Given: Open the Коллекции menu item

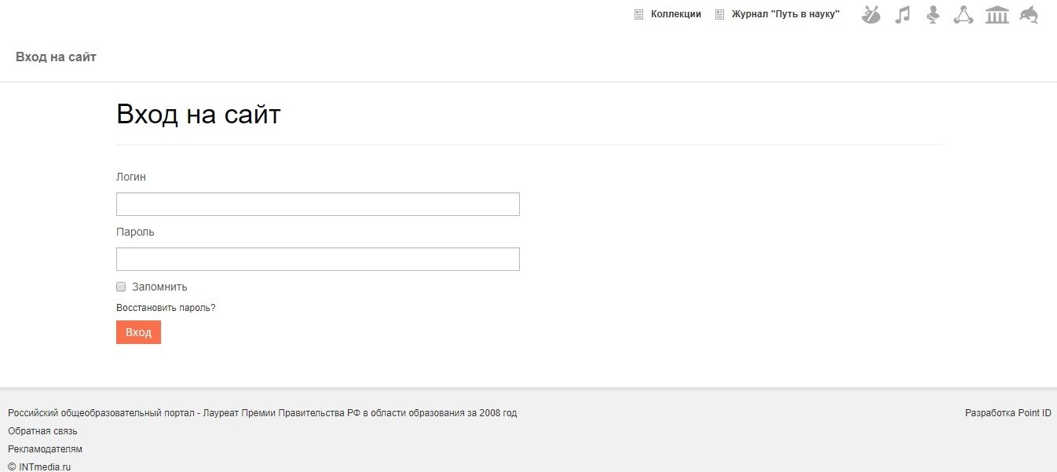Looking at the screenshot, I should click(x=675, y=14).
